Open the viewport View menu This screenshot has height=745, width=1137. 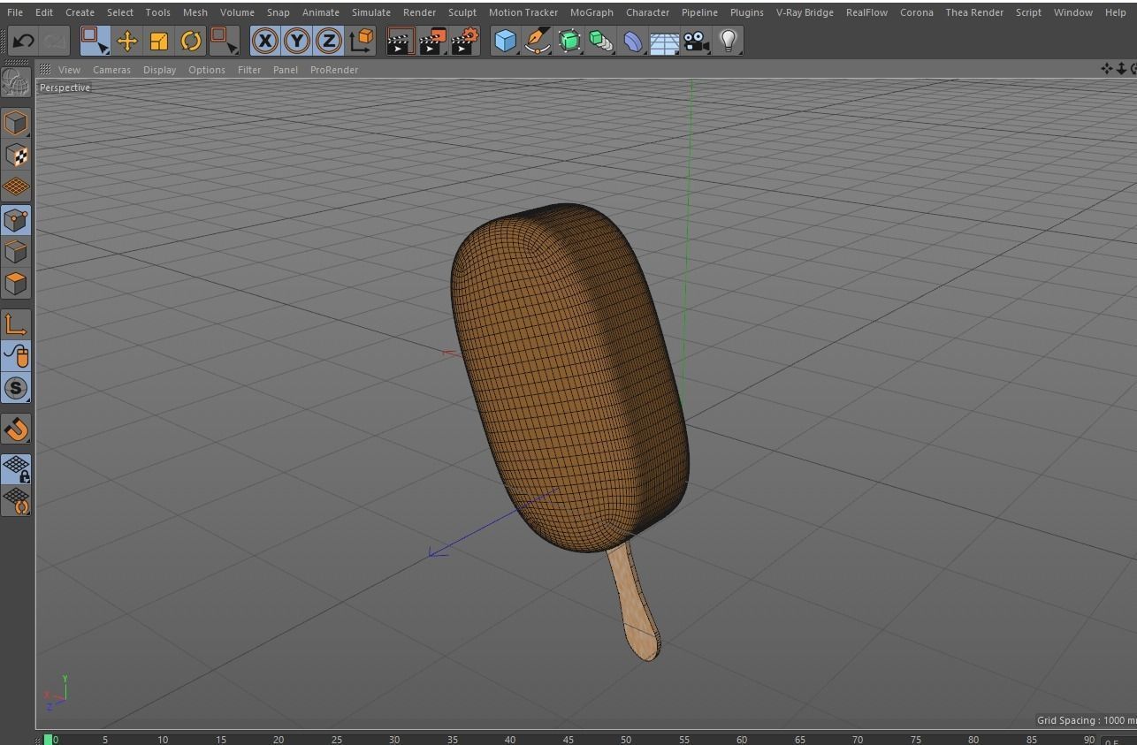69,70
